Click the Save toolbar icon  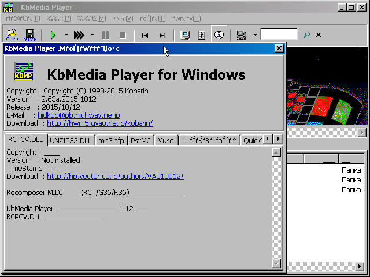(x=29, y=35)
